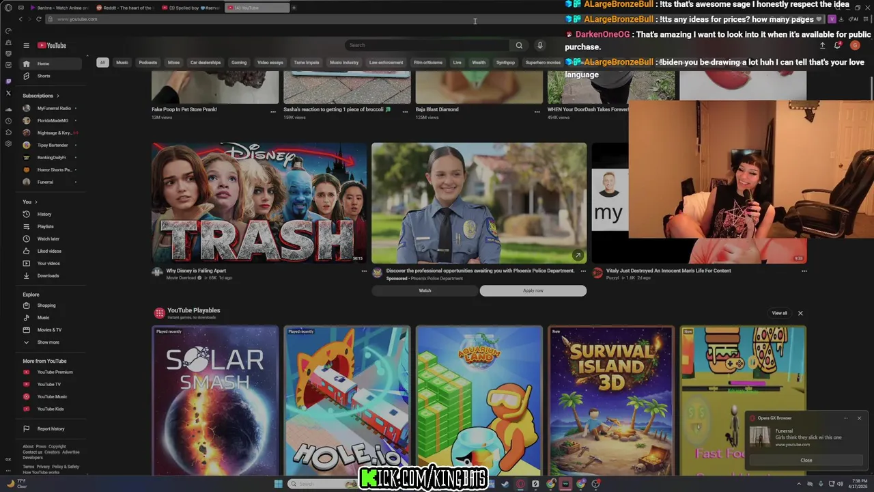Open Opera GX from the taskbar

click(520, 484)
